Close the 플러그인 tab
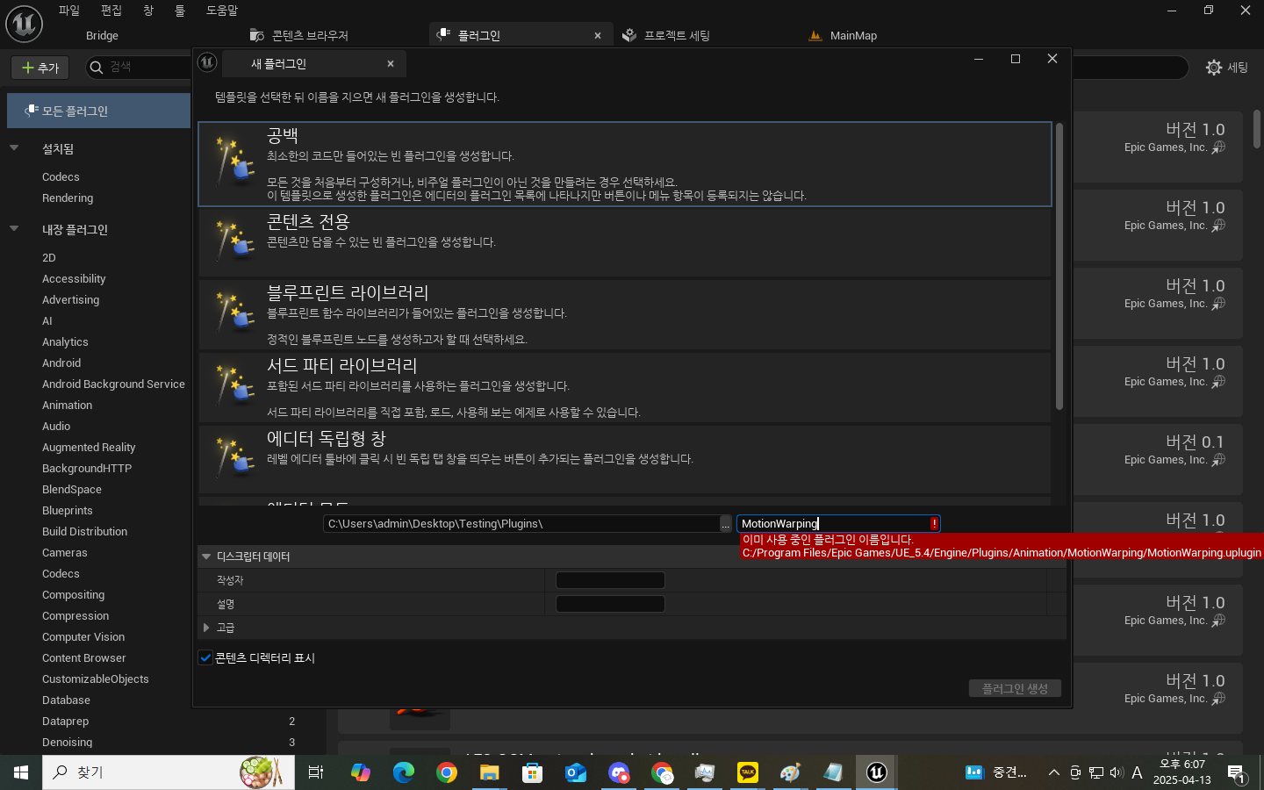Screen dimensions: 1264x790 [598, 36]
